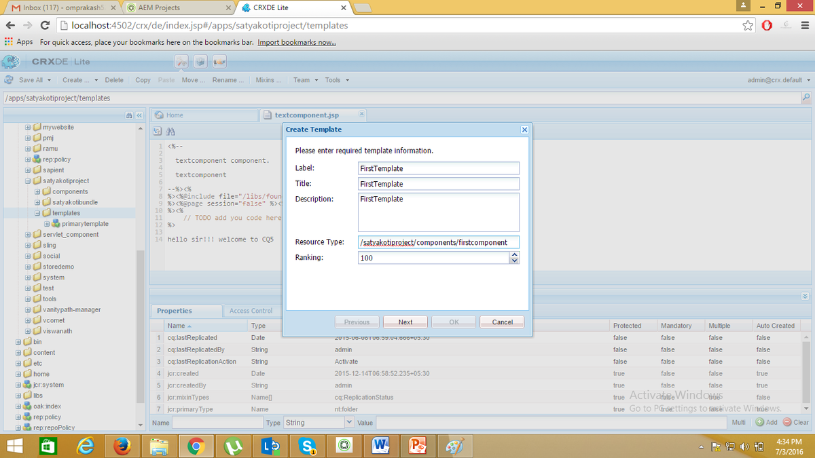Click the tree view icon in editor toolbar
Screen dimensions: 815x458
[158, 131]
